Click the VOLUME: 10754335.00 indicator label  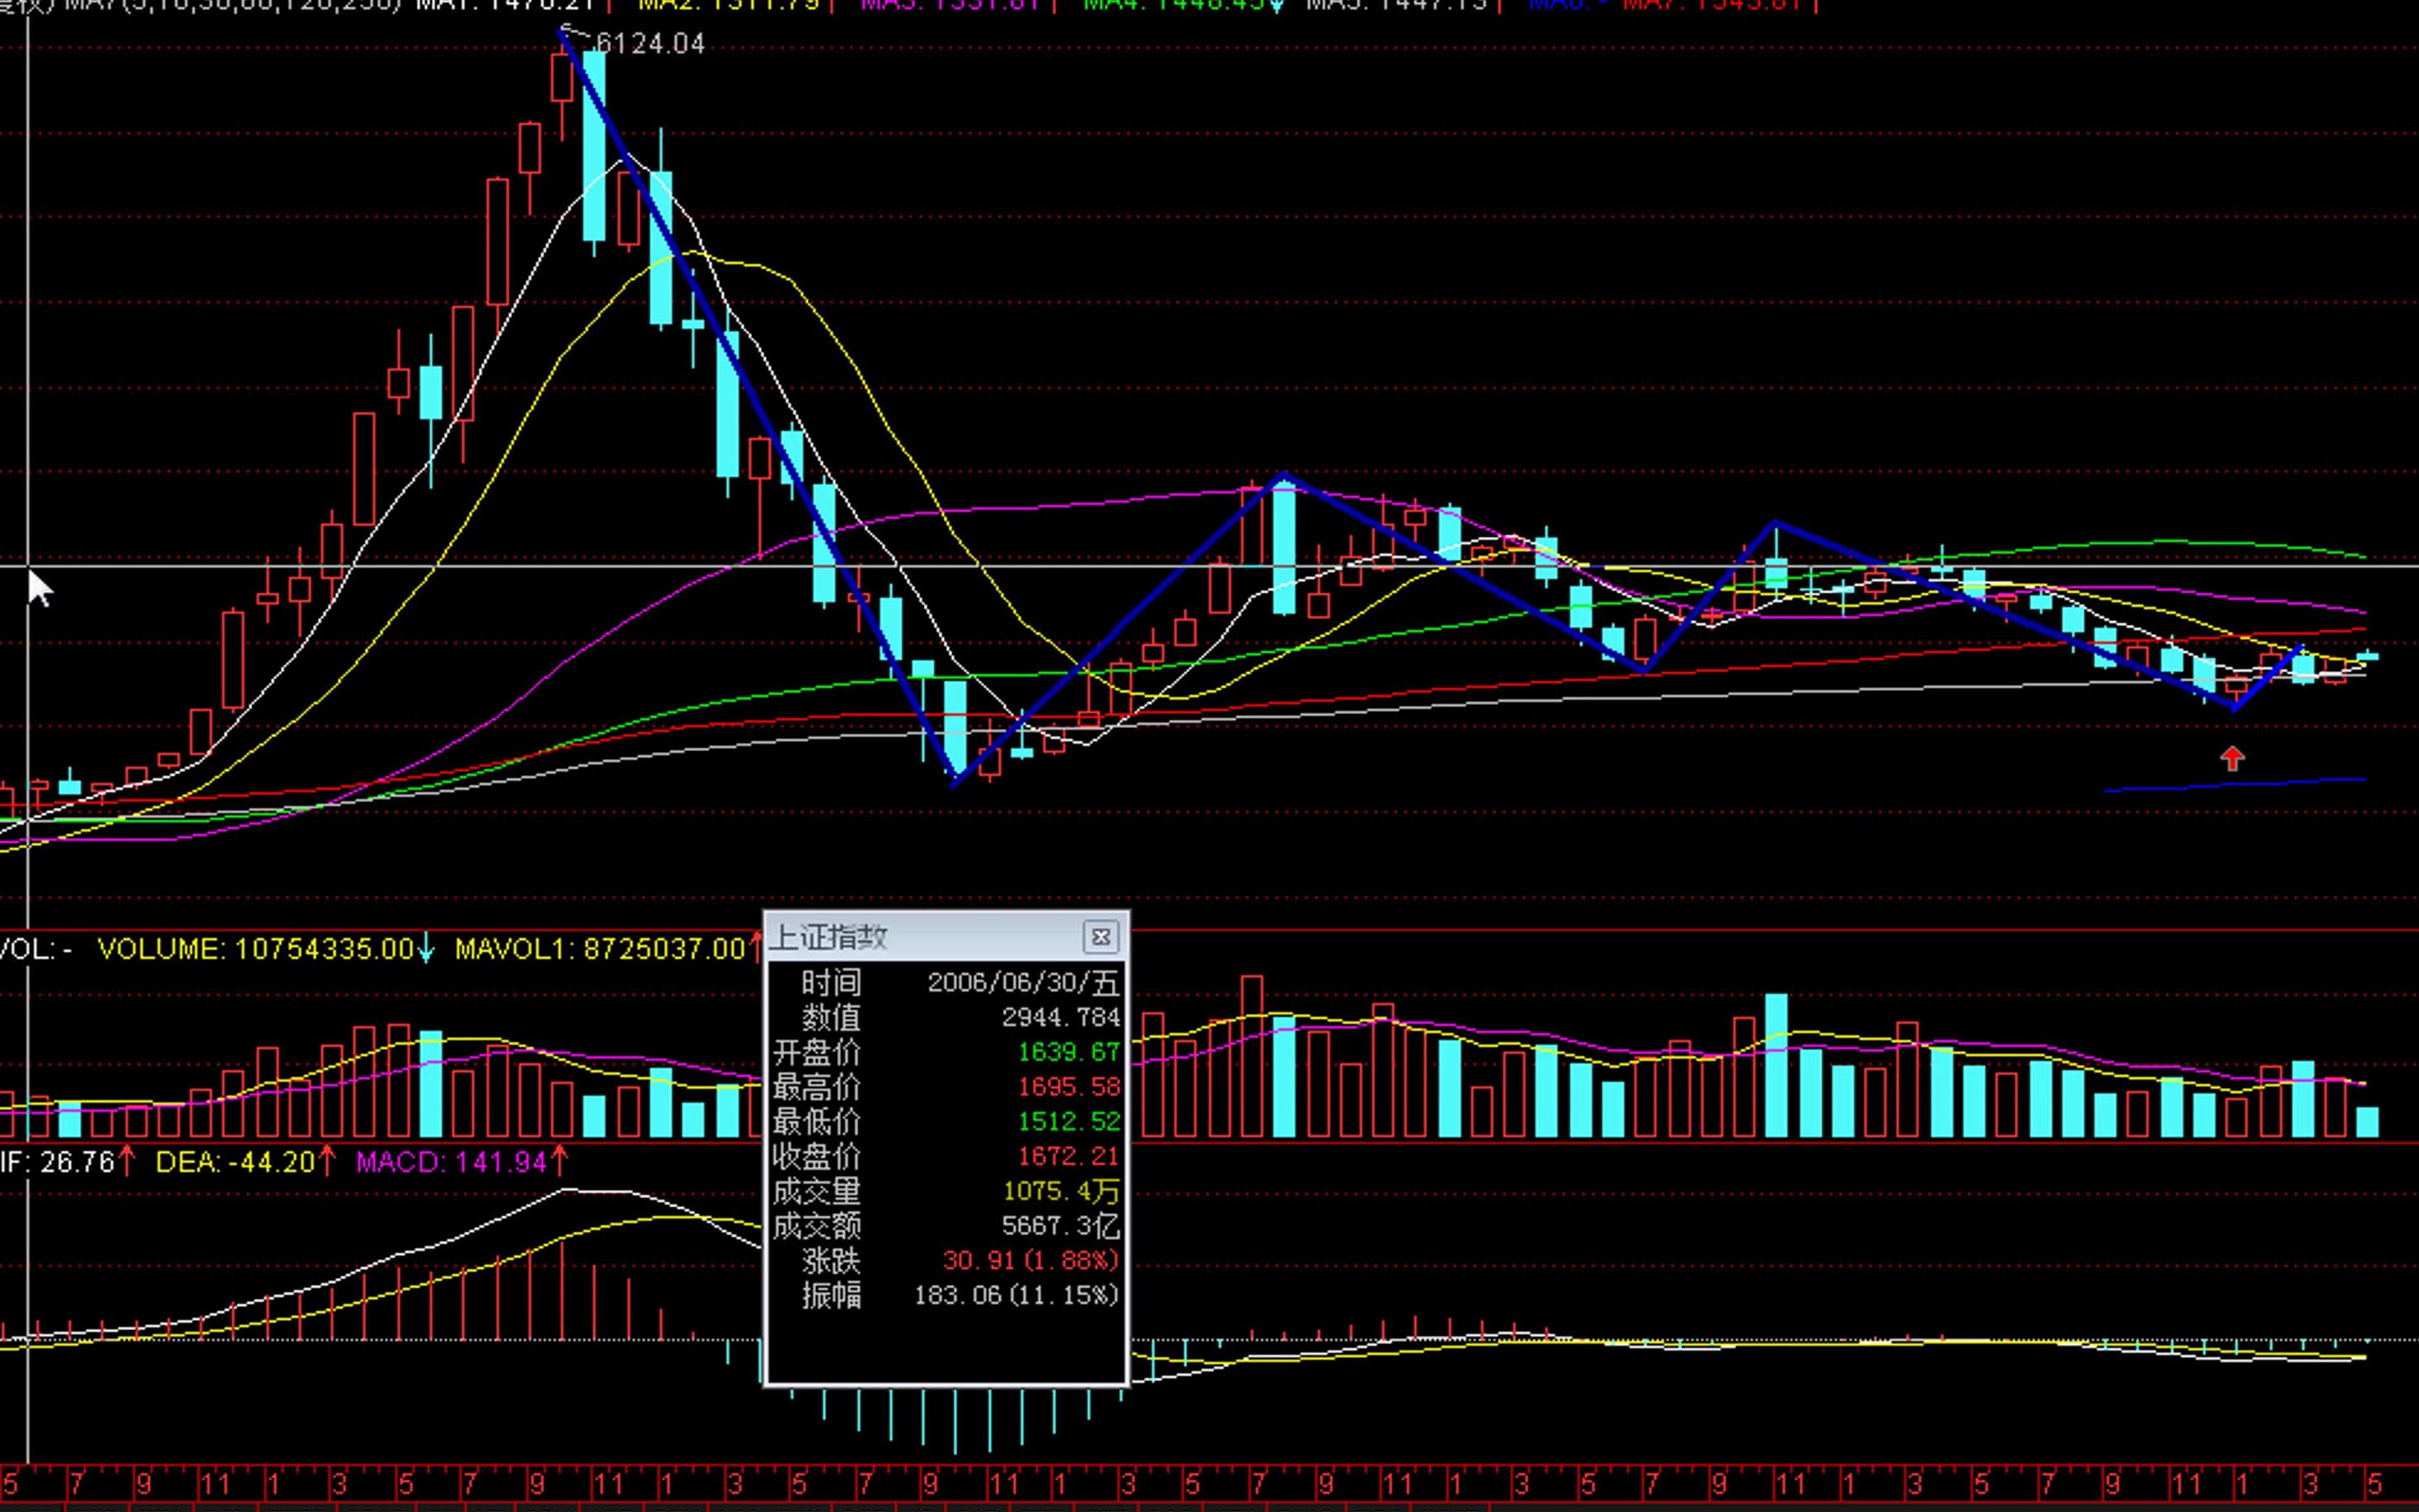[x=255, y=949]
